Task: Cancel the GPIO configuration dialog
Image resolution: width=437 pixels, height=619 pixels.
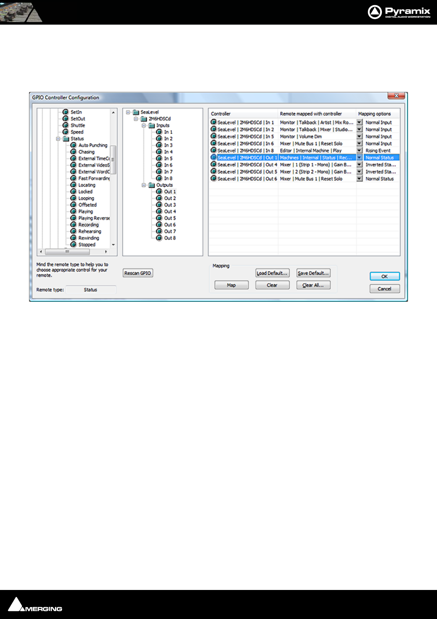Action: point(384,289)
